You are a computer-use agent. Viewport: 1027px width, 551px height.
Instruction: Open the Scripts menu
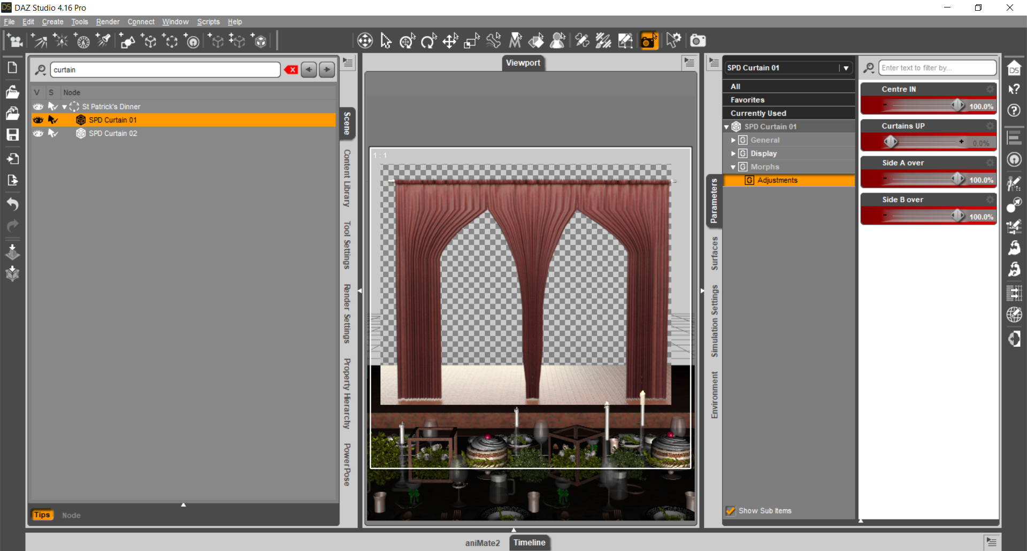[208, 22]
